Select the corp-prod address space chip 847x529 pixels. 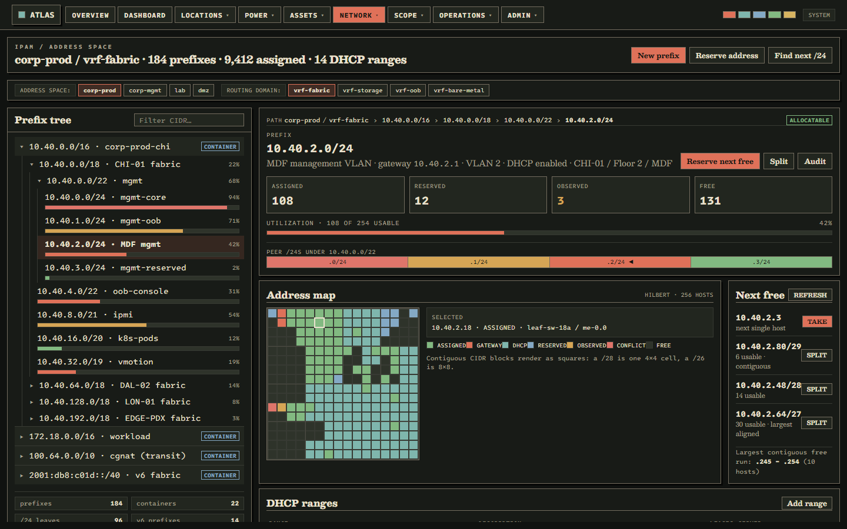pos(99,91)
